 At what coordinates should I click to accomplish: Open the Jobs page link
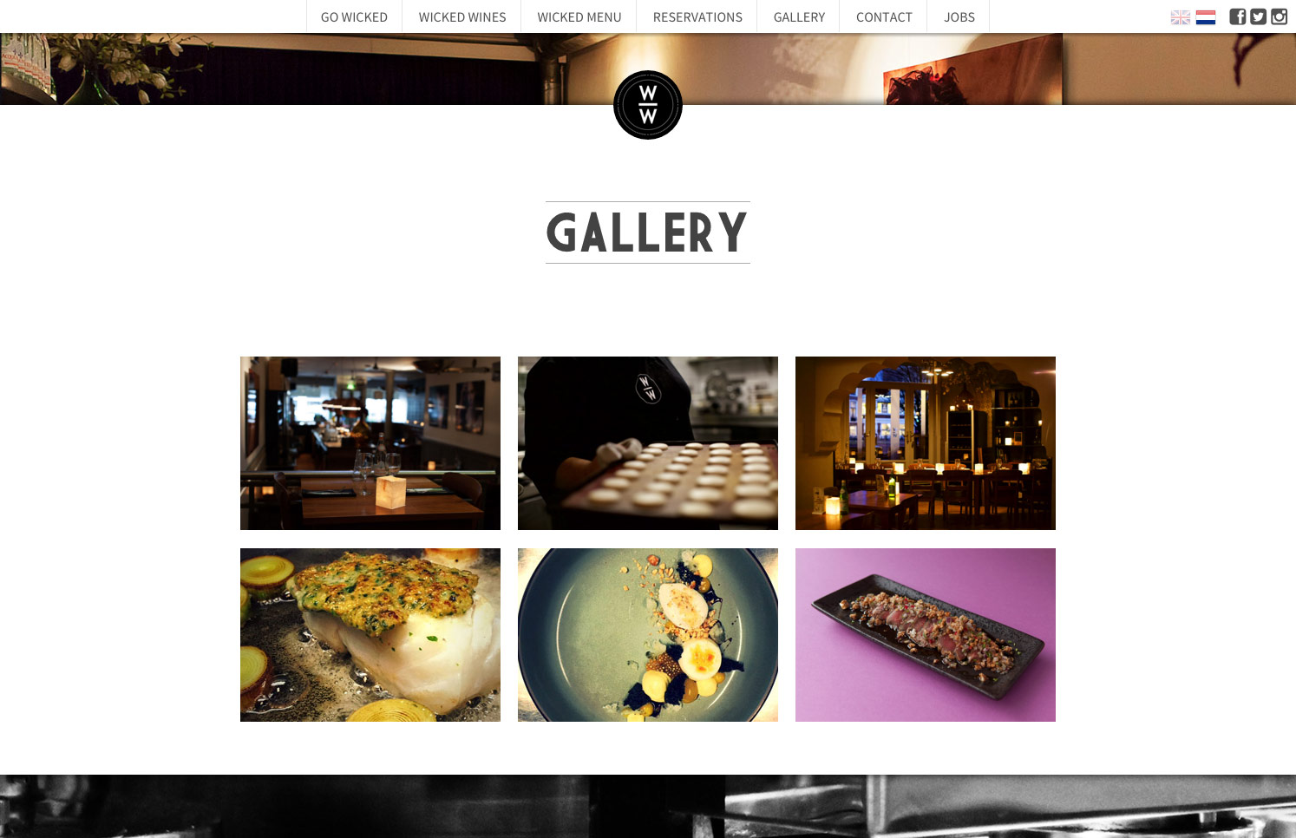959,17
